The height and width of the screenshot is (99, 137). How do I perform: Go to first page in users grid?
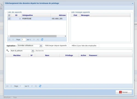click(x=7, y=86)
